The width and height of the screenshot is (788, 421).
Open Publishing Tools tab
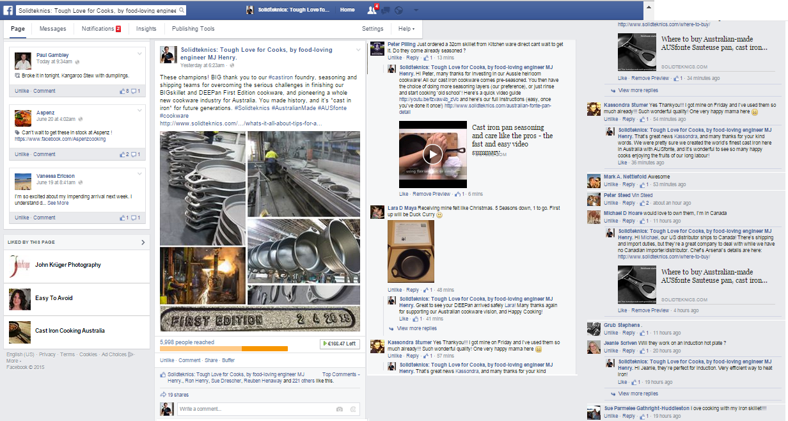[193, 29]
